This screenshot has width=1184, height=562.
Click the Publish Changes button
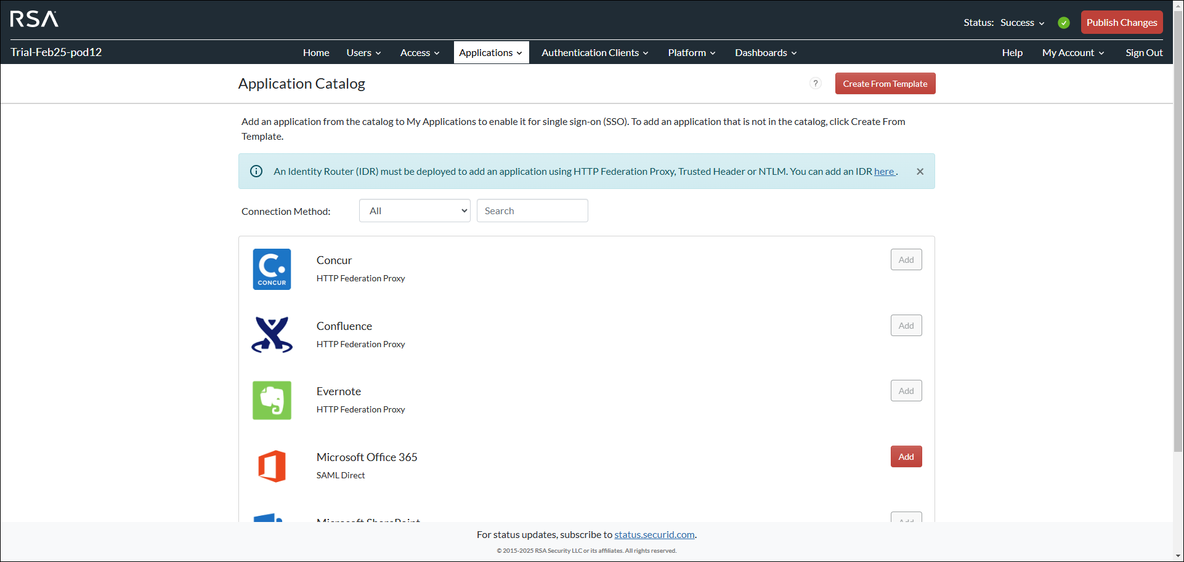[x=1121, y=22]
